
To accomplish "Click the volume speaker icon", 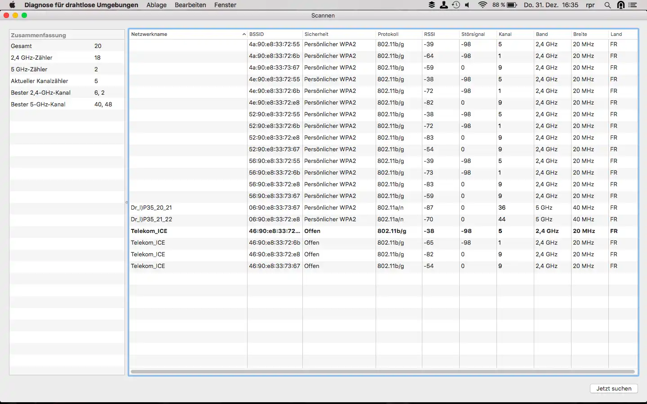I will (x=468, y=5).
